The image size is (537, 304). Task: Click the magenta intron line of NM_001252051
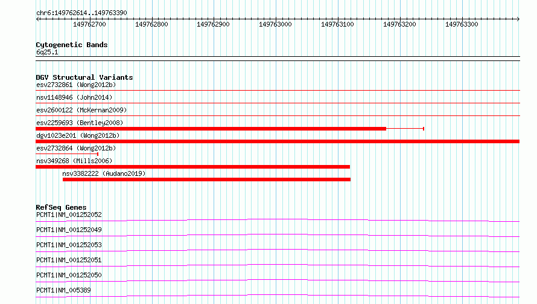(278, 265)
